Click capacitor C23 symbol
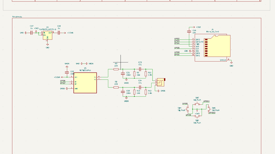This screenshot has width=275, height=154. [x=140, y=69]
